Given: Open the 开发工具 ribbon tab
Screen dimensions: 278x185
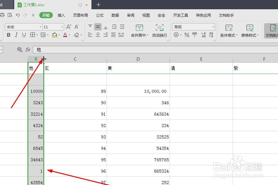Looking at the screenshot, I should pyautogui.click(x=180, y=15).
